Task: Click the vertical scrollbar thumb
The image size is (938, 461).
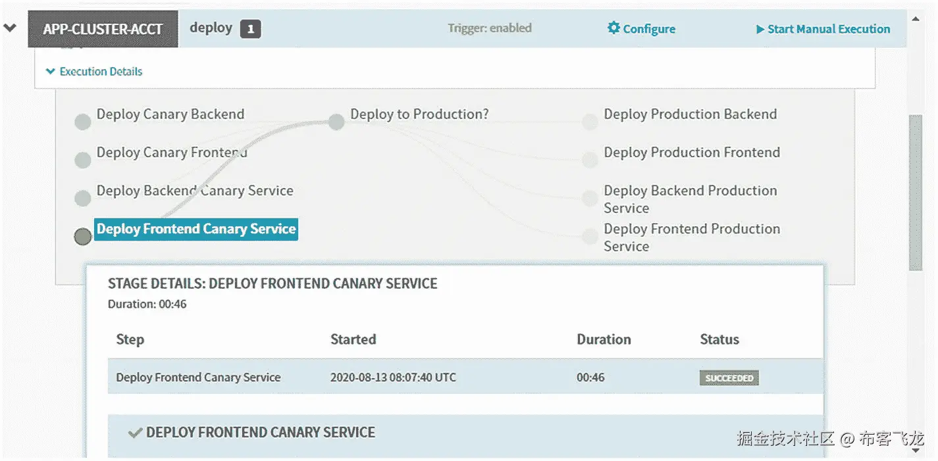Action: point(915,191)
